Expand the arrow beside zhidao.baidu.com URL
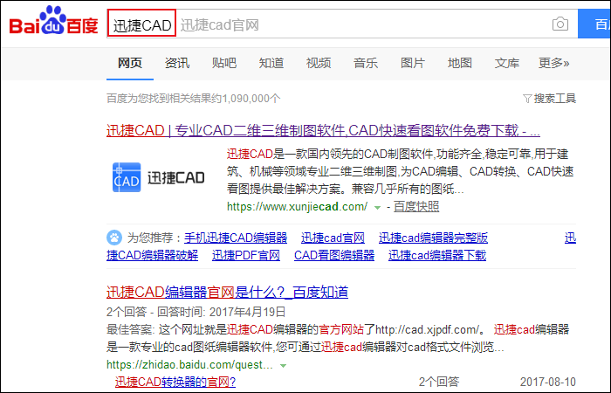 pos(284,366)
